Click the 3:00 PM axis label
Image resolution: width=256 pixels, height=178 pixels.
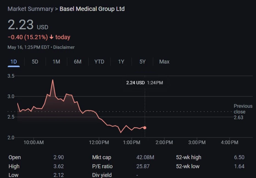(197, 142)
